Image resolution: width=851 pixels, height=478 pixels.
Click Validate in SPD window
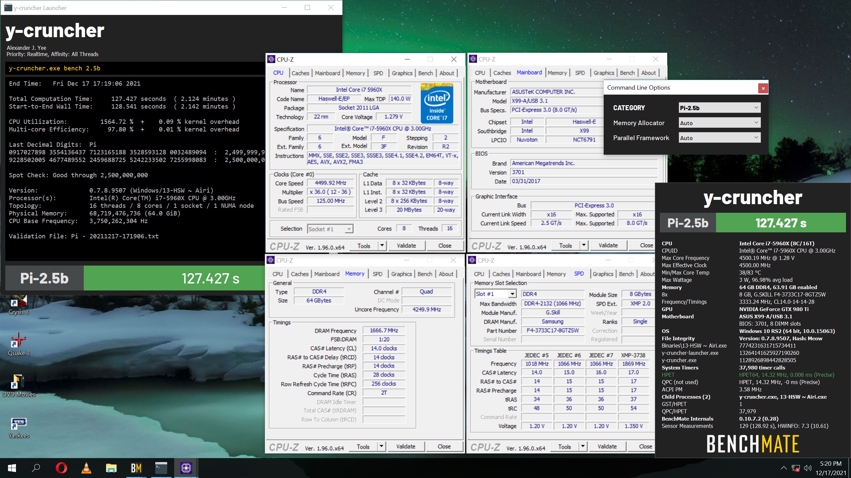coord(607,446)
